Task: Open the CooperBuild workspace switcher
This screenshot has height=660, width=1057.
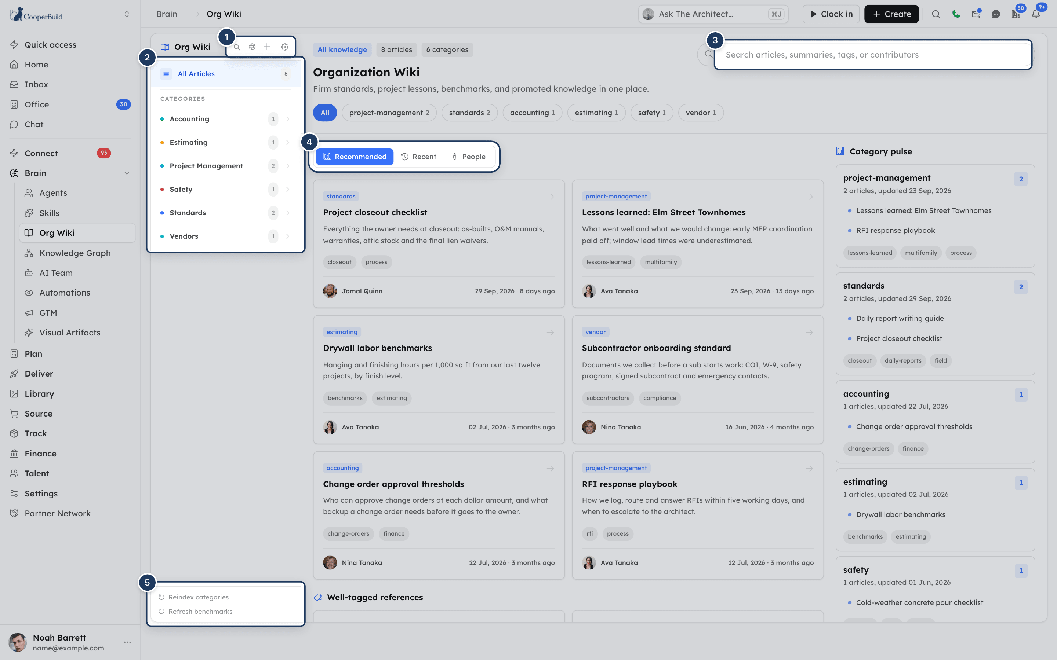Action: (127, 14)
